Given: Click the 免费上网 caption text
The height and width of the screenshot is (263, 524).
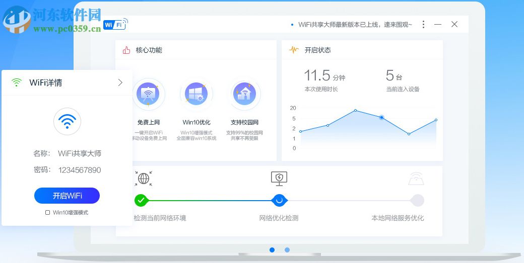Looking at the screenshot, I should point(148,122).
